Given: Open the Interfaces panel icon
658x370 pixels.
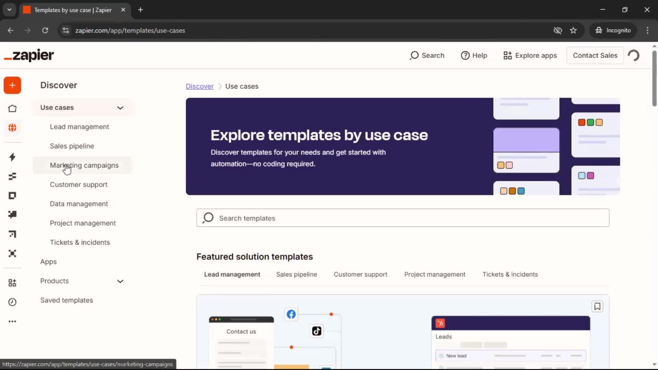Looking at the screenshot, I should tap(12, 195).
